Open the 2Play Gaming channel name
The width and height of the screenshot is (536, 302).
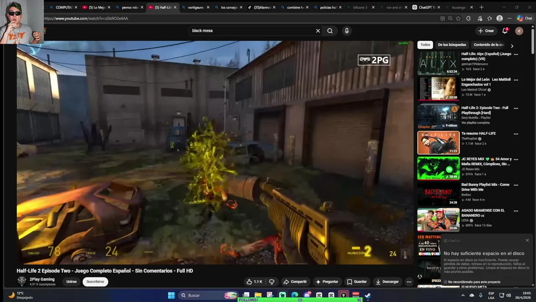42,279
